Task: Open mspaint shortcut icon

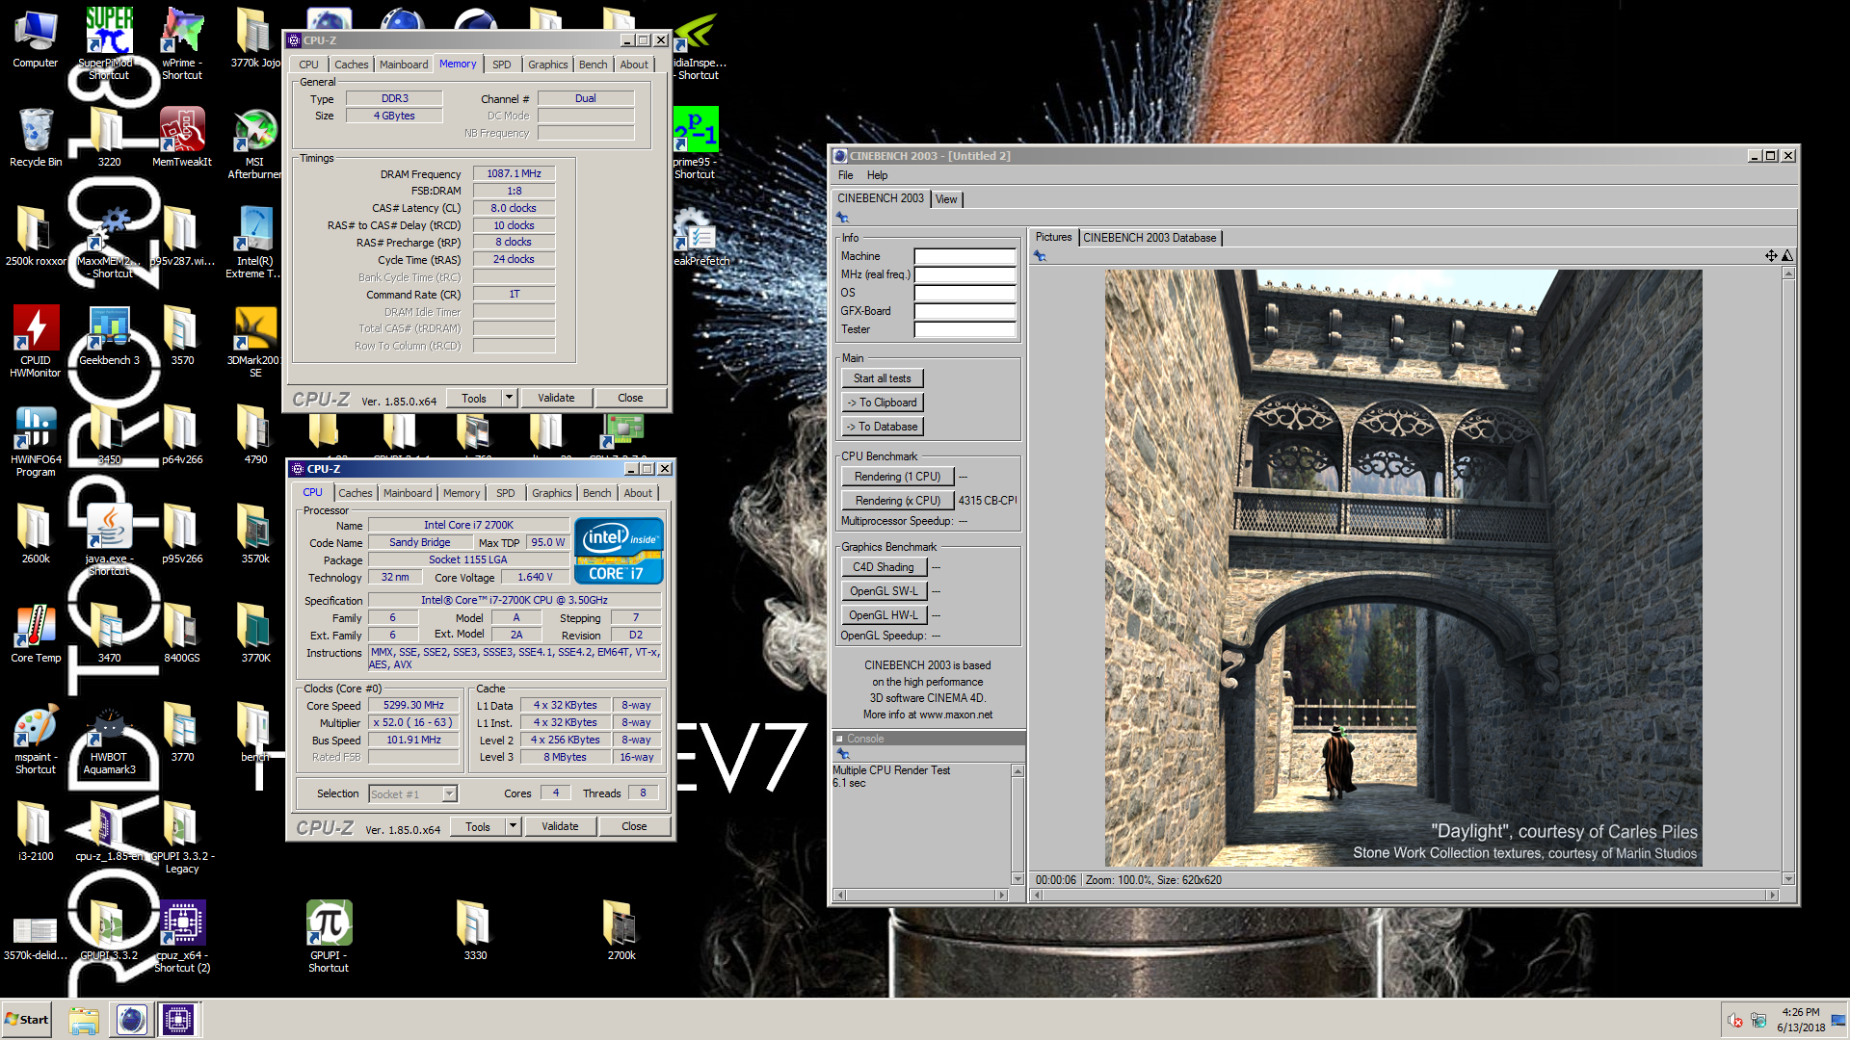Action: point(36,739)
